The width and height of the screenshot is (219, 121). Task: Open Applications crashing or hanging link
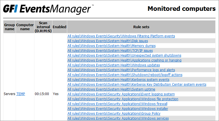[x=124, y=60]
